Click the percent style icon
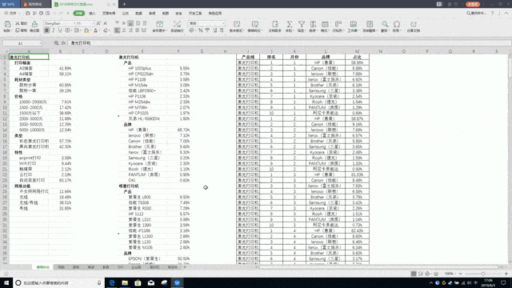Viewport: 512px width, 288px height. [x=201, y=30]
